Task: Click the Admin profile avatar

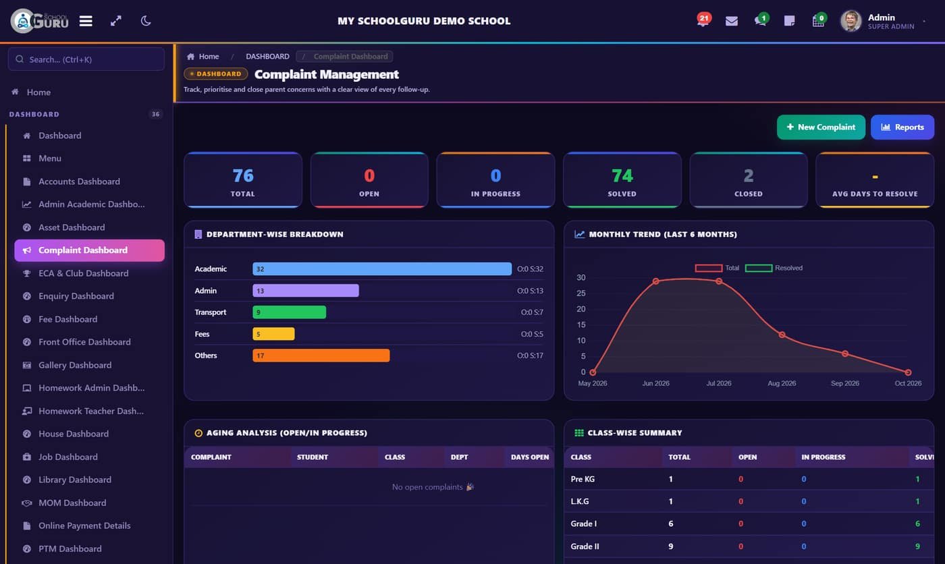Action: pyautogui.click(x=850, y=21)
